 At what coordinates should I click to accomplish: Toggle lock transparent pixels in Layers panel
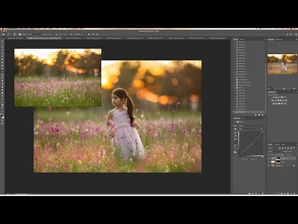[272, 155]
